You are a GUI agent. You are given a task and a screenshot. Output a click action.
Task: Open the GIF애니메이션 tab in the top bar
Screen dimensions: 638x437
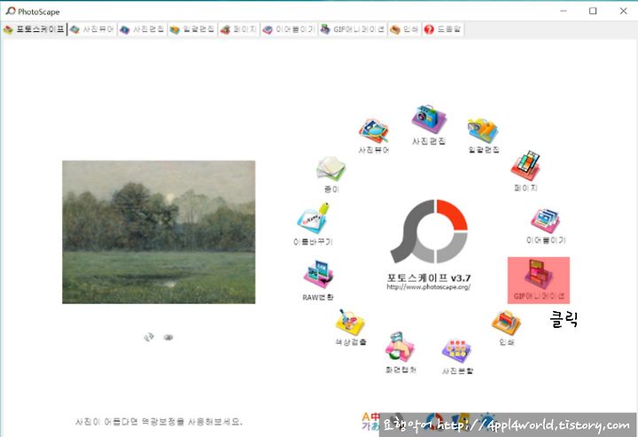coord(353,29)
